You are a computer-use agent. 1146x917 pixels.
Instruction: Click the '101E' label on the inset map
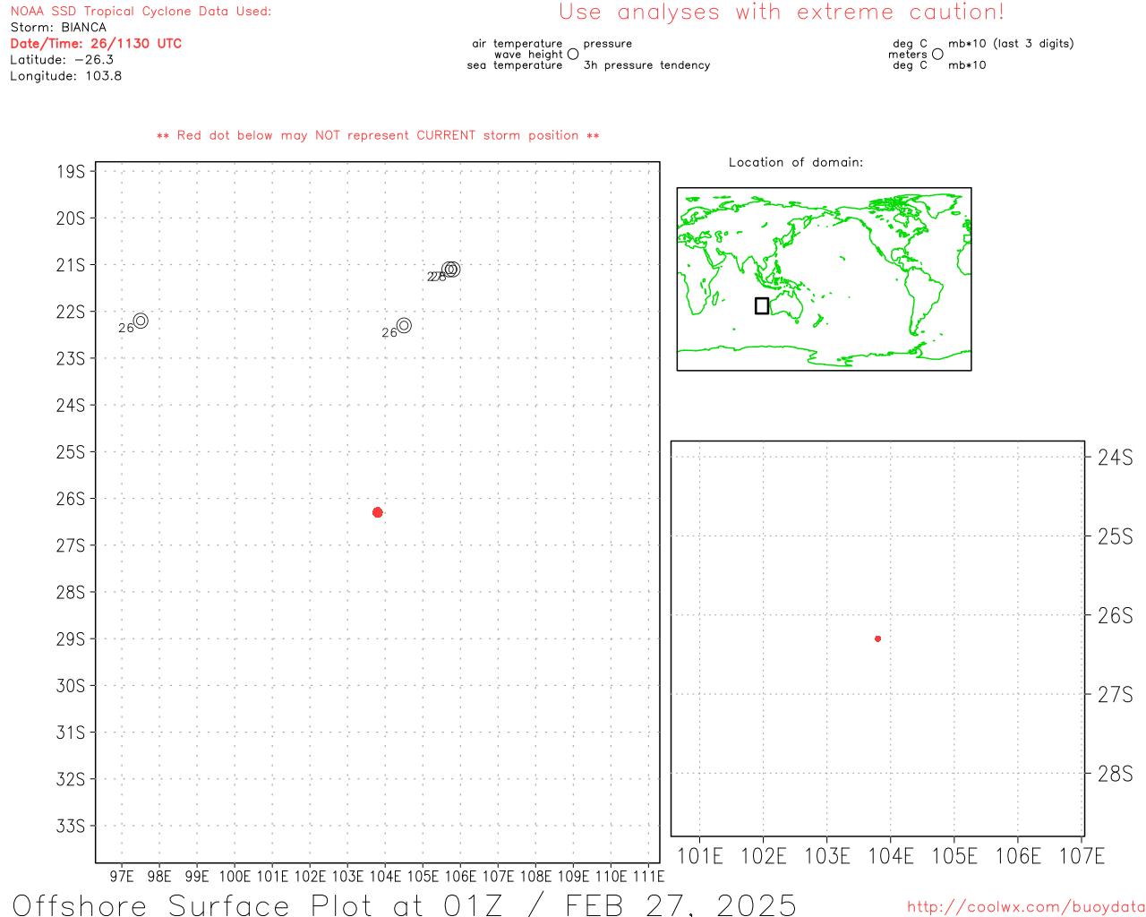(x=700, y=856)
